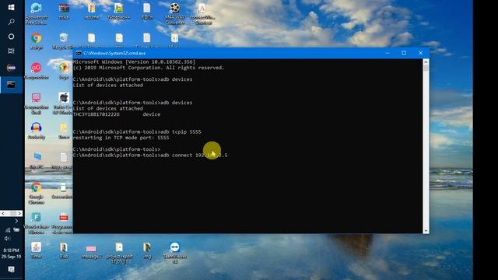Open Cortana circle icon on taskbar
498x280 pixels.
pyautogui.click(x=11, y=37)
